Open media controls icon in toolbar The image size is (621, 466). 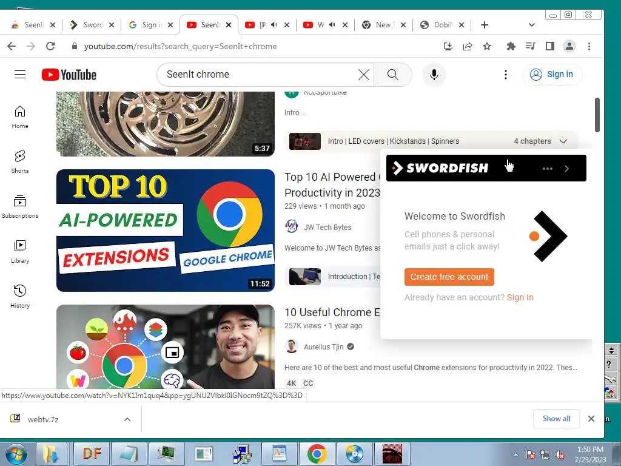click(x=530, y=46)
